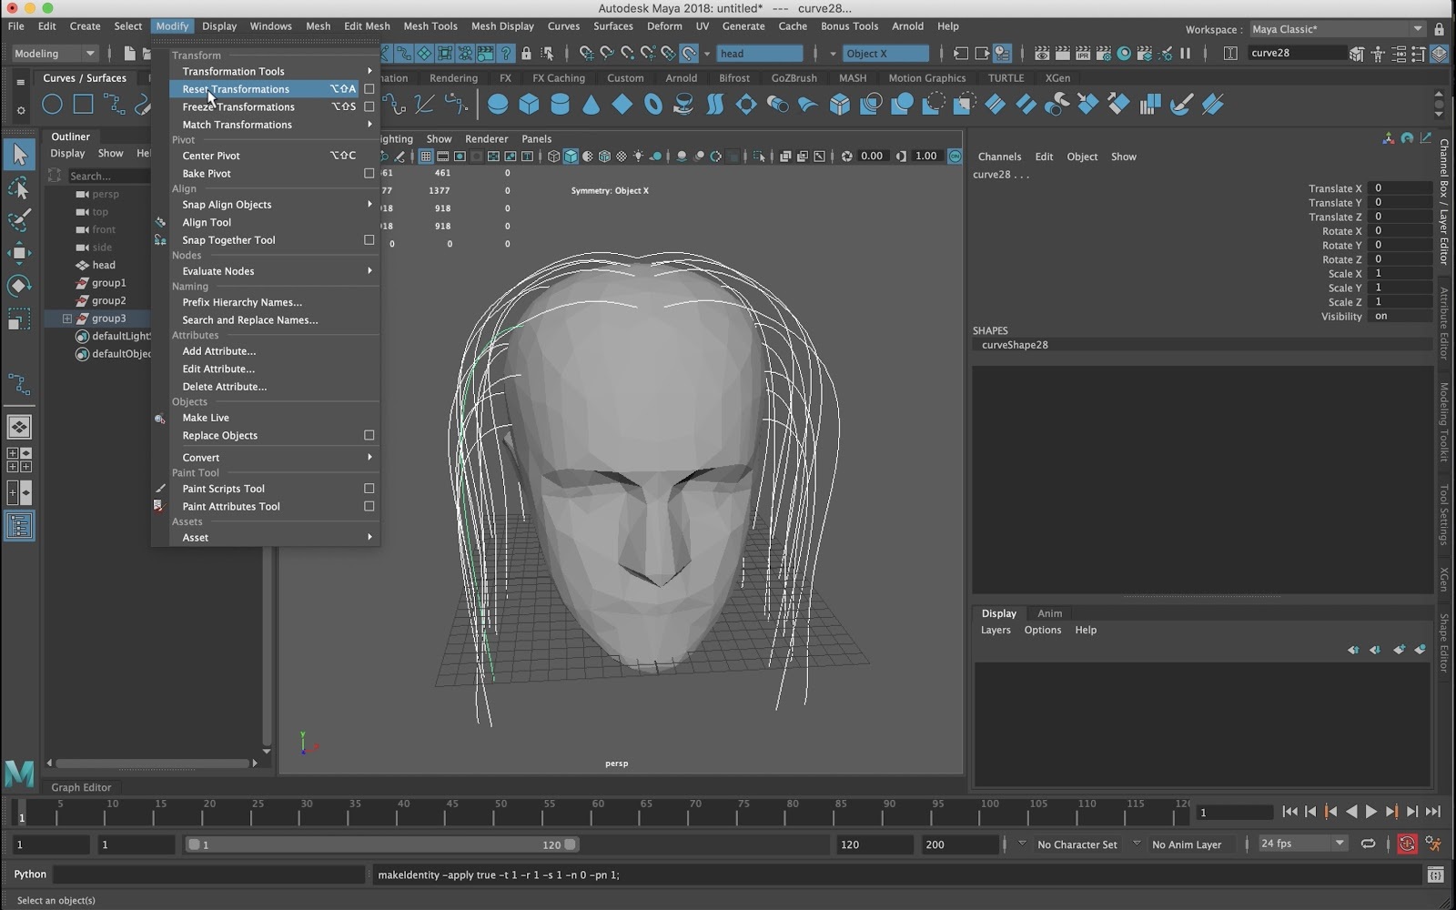The image size is (1456, 910).
Task: Click the polygon cube shelf icon
Action: [x=529, y=105]
